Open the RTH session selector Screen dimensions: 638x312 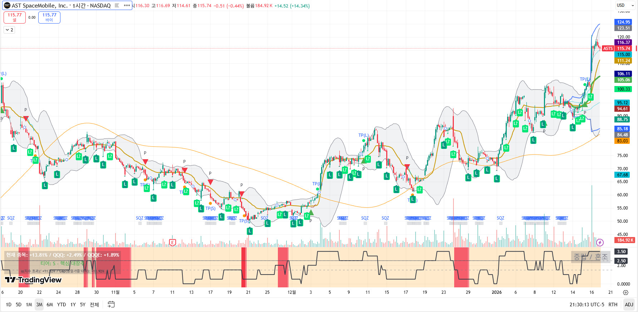pos(613,305)
